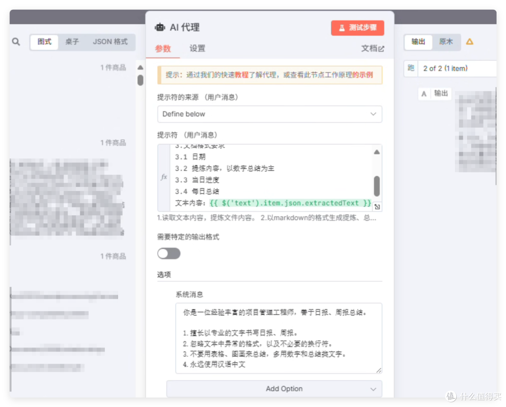This screenshot has height=407, width=506.
Task: Open the 文档 documentation external link
Action: (x=372, y=48)
